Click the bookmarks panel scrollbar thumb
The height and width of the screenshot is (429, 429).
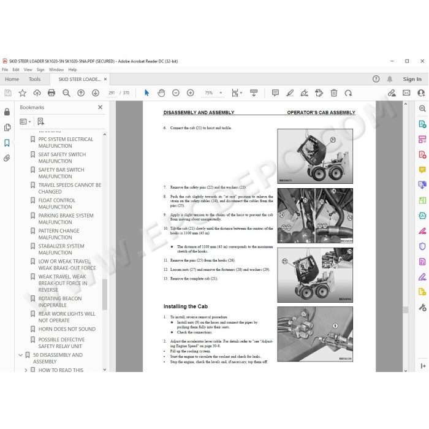[105, 295]
